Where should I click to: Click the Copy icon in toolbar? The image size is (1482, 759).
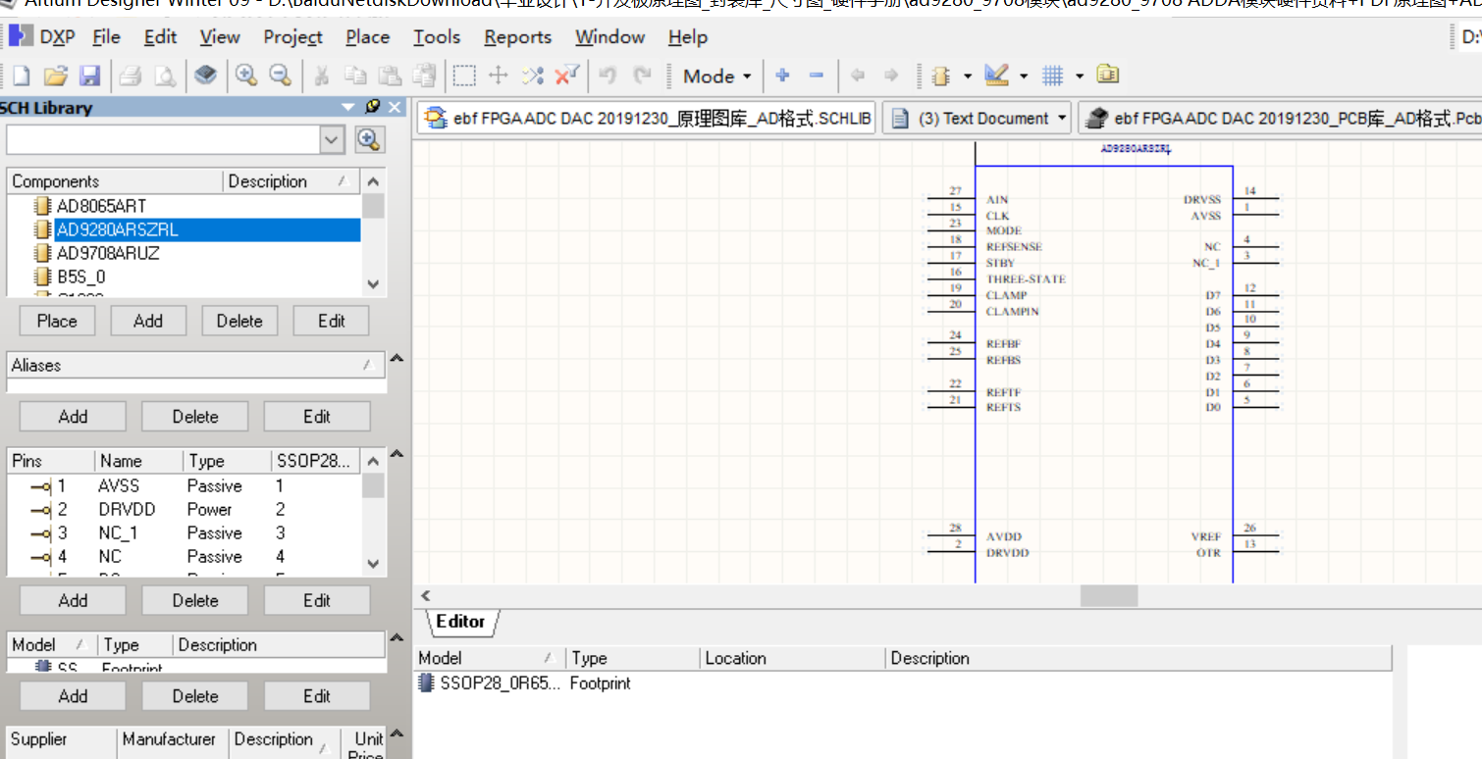tap(355, 76)
